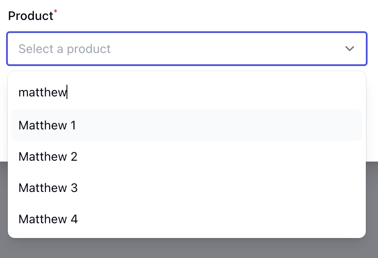Click the "Select a product" placeholder text
378x258 pixels.
64,49
